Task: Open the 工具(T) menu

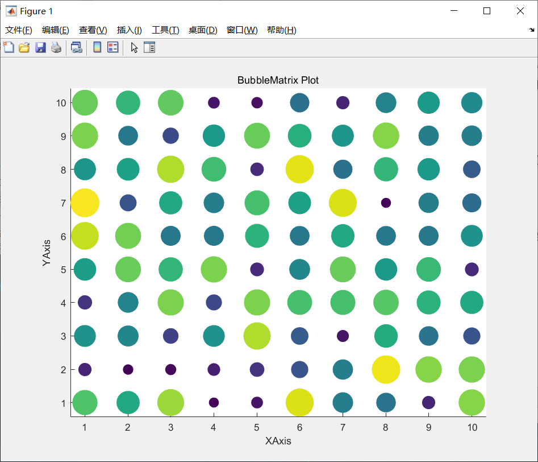Action: [165, 30]
